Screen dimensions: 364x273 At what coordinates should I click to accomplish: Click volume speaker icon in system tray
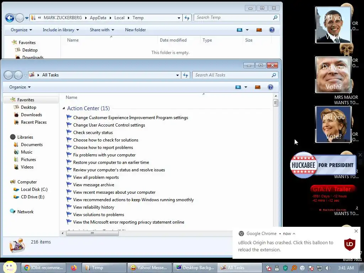click(328, 268)
